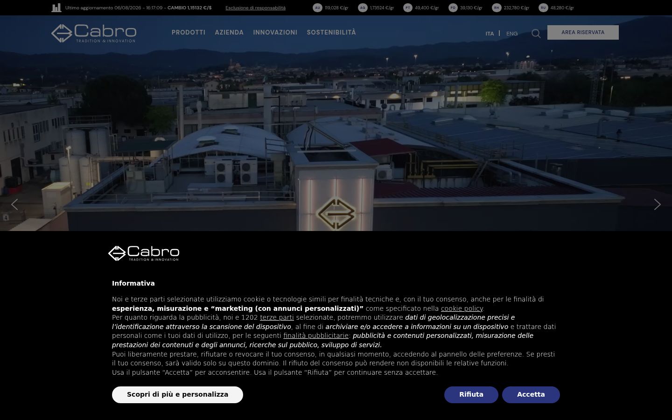The width and height of the screenshot is (672, 420).
Task: Open the cookie policy link
Action: click(462, 308)
